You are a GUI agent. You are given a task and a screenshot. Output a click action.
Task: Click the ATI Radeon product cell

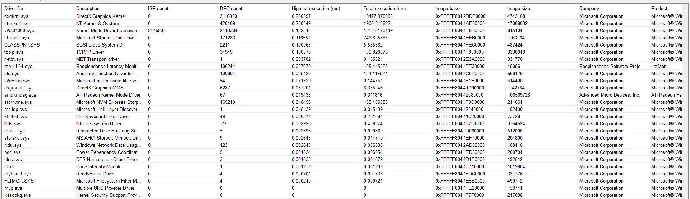(x=666, y=95)
